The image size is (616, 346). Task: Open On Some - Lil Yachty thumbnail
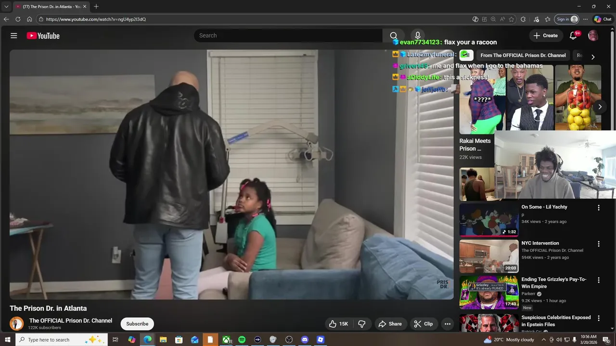489,220
